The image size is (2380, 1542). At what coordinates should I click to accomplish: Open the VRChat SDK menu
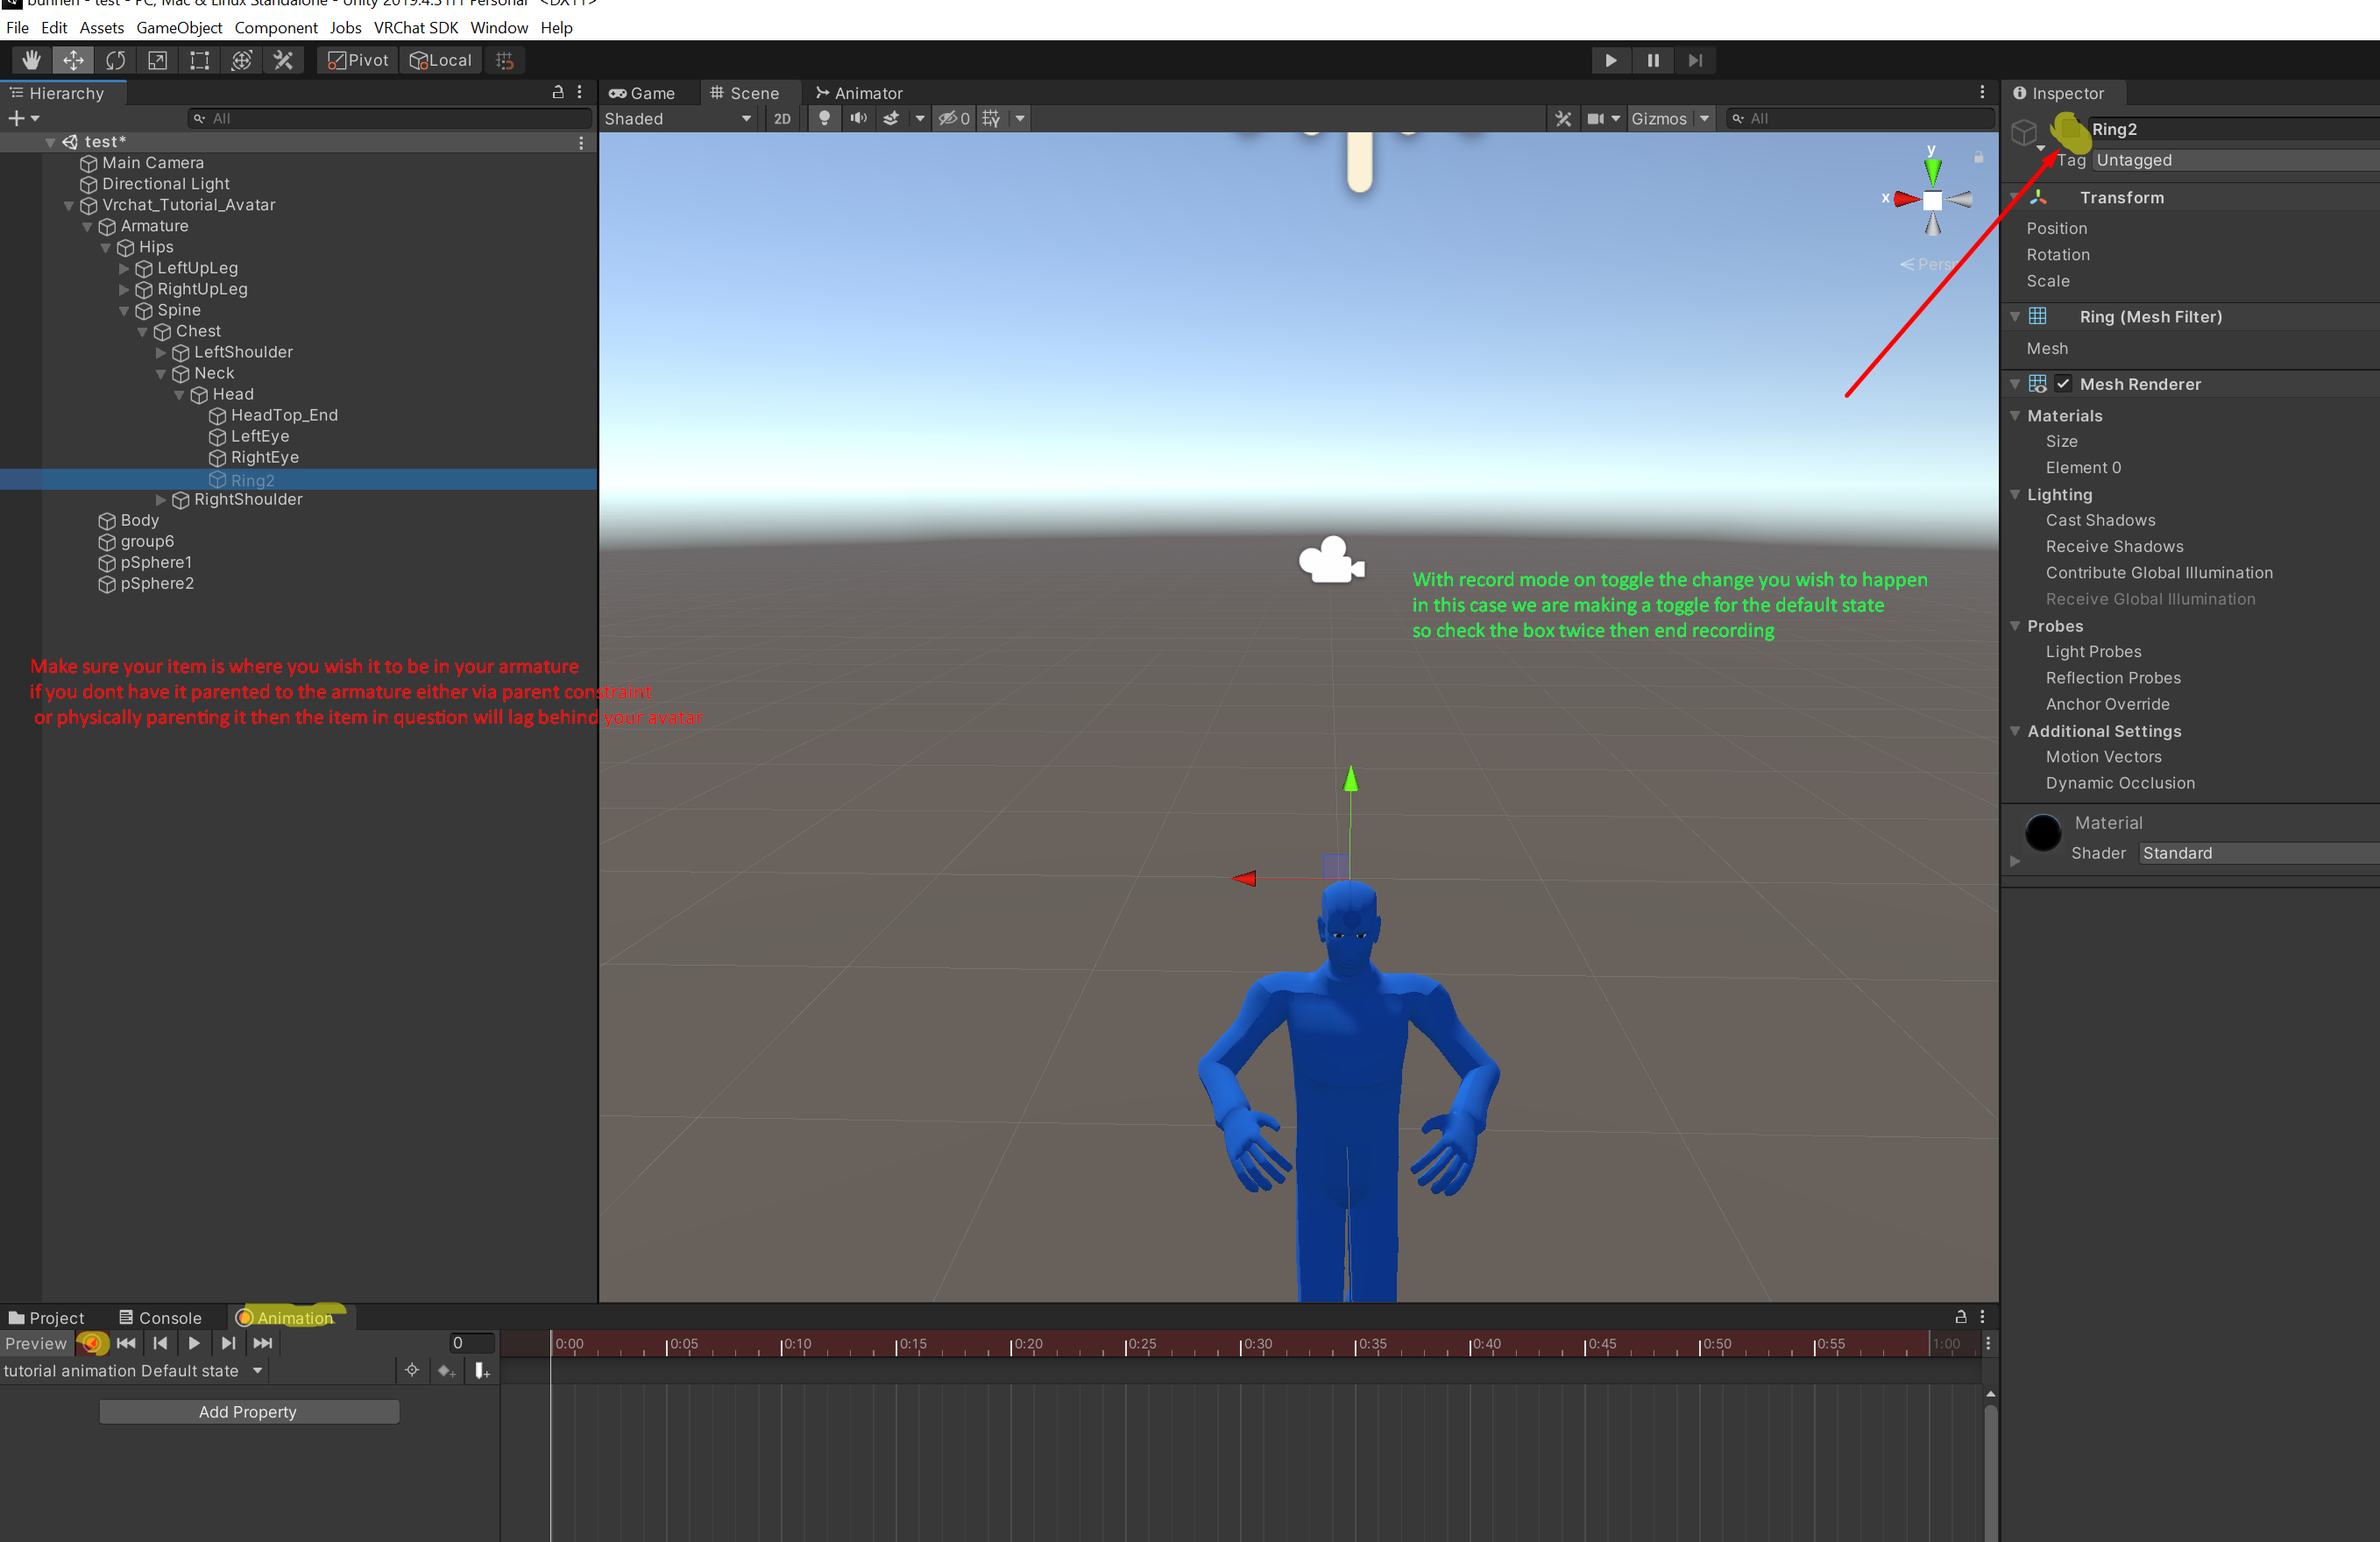click(415, 28)
